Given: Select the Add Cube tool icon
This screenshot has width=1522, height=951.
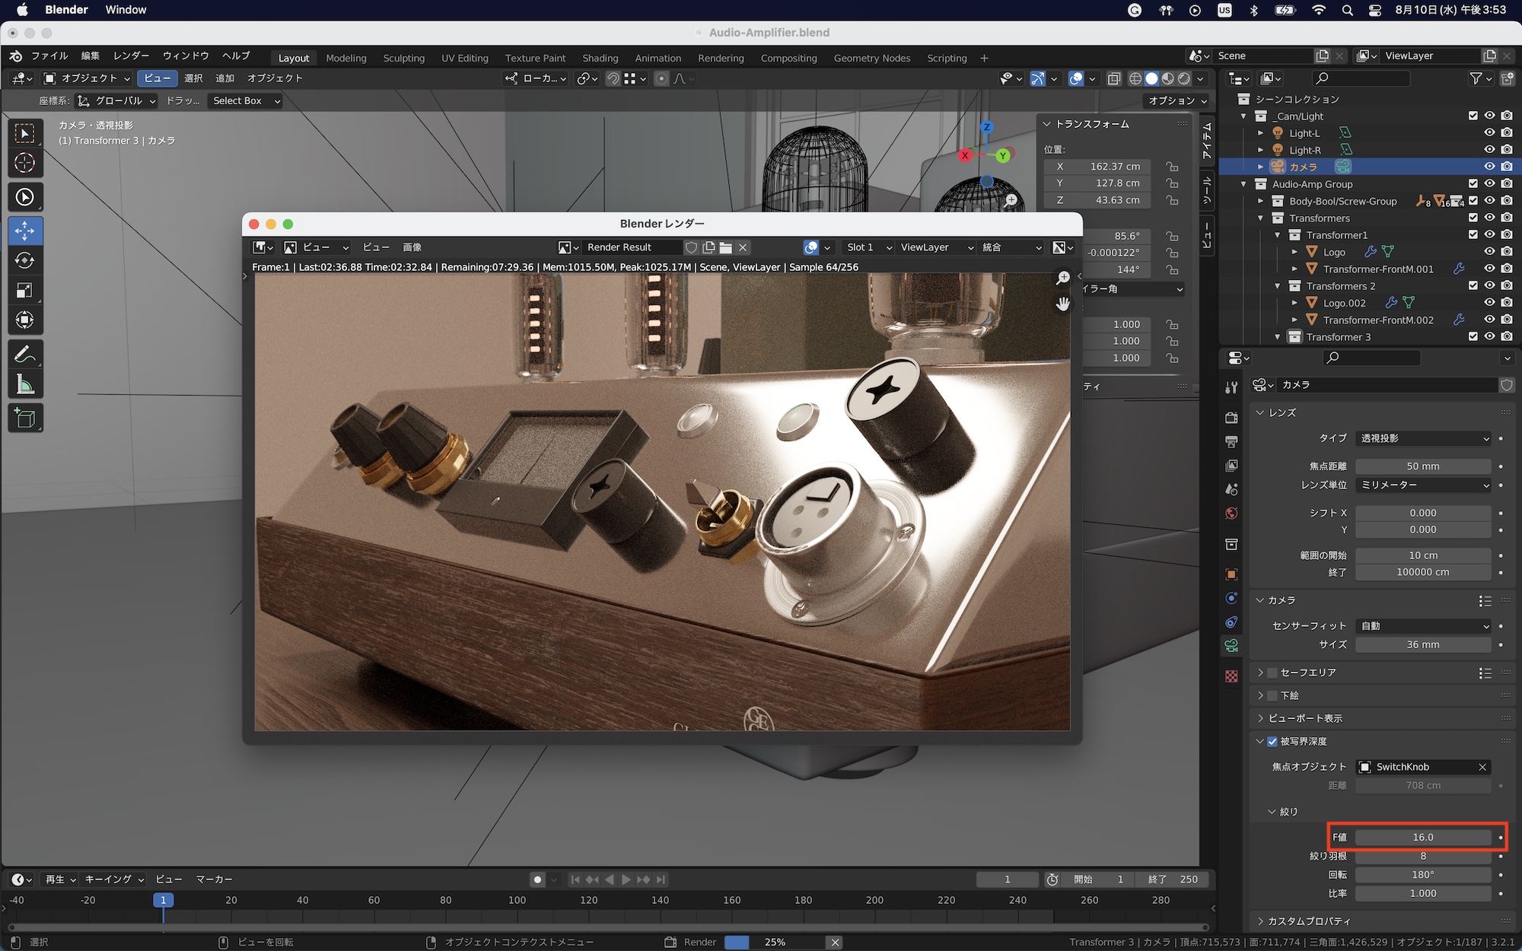Looking at the screenshot, I should pyautogui.click(x=24, y=418).
